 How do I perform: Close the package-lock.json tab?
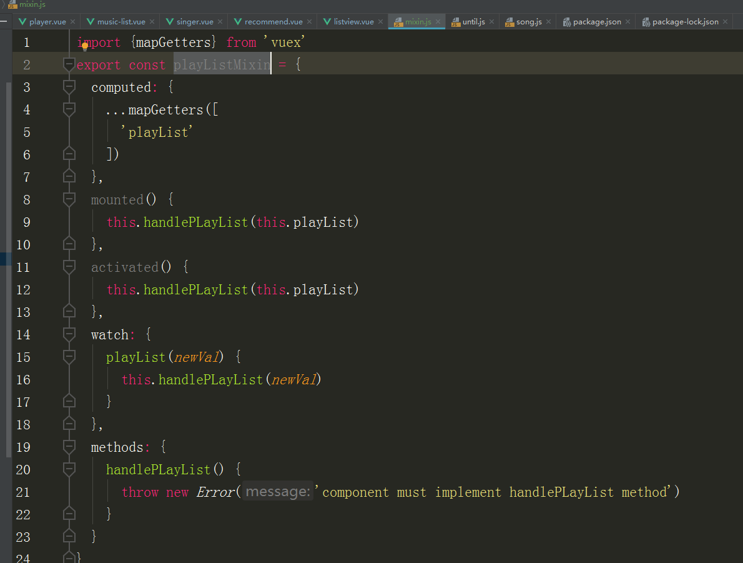coord(725,22)
